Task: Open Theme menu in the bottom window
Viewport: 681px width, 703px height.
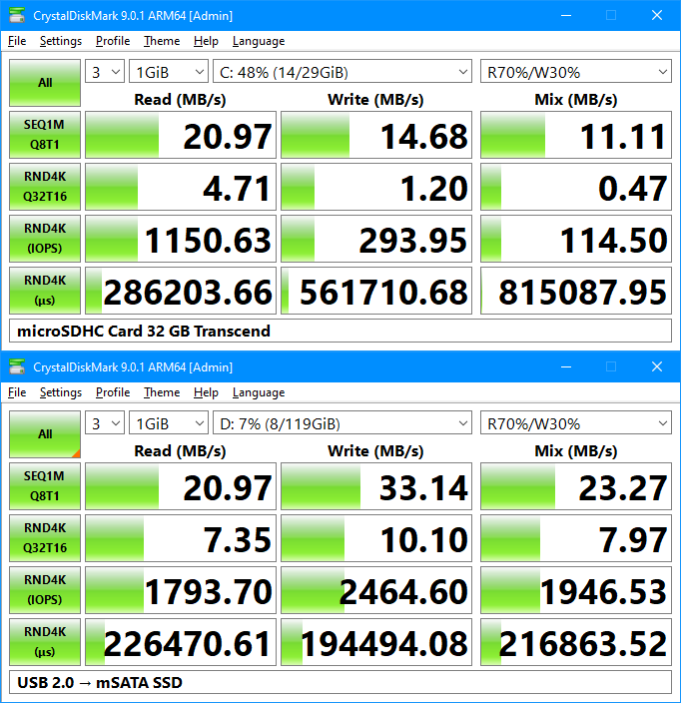Action: [161, 392]
